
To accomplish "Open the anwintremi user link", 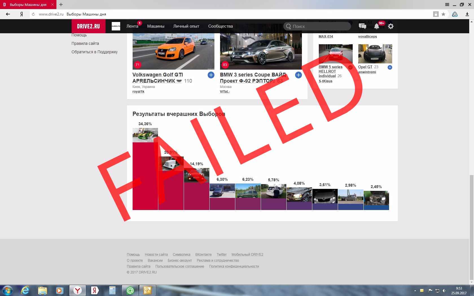I will point(367,72).
